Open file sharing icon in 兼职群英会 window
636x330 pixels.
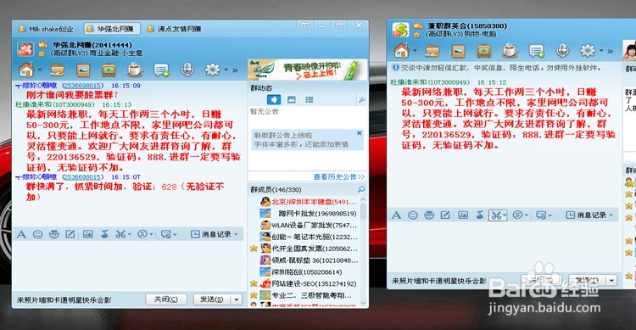[432, 51]
